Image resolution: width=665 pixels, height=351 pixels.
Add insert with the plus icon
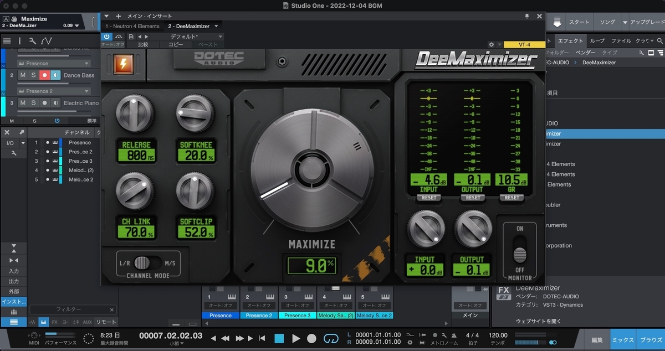[x=118, y=16]
